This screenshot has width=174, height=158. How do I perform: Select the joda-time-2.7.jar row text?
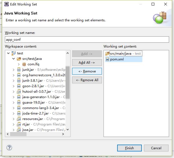click(x=36, y=113)
